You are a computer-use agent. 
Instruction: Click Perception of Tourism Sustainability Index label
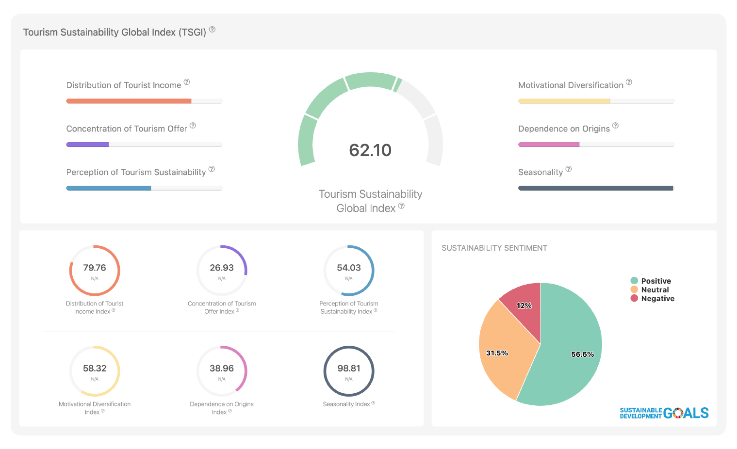coord(349,307)
